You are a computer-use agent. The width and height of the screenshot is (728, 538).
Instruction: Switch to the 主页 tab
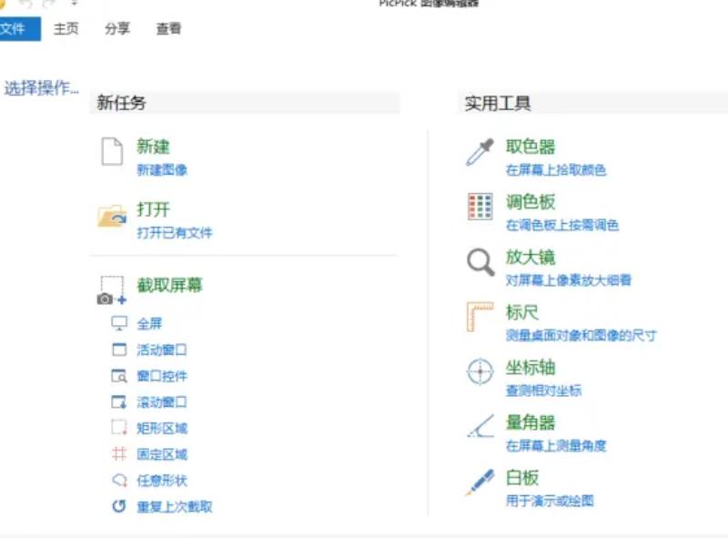66,29
